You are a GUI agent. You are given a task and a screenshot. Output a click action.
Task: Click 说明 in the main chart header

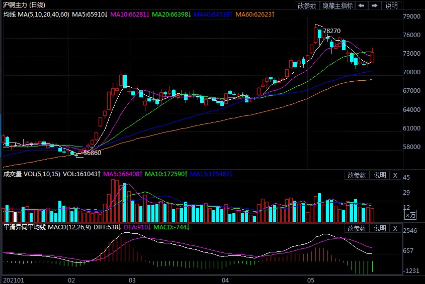coord(391,6)
